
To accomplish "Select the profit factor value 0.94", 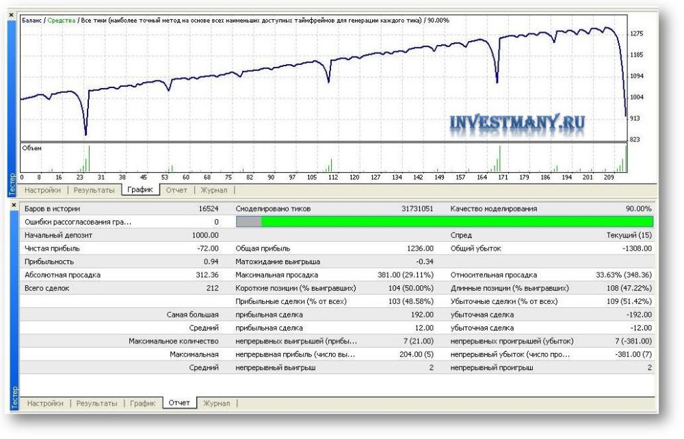I will [x=211, y=261].
